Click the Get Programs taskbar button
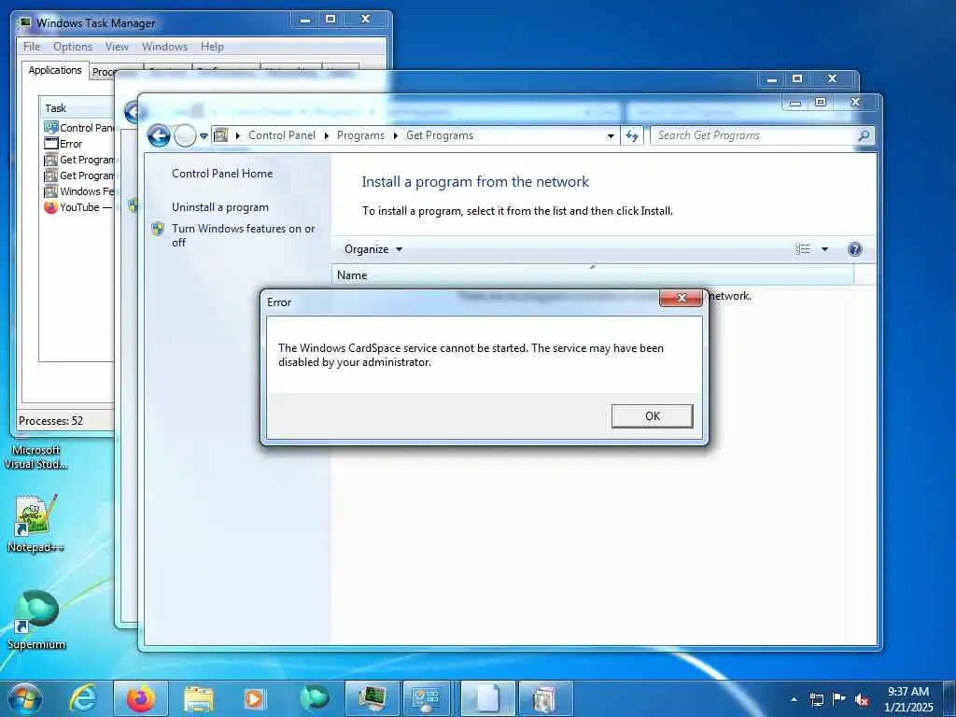 (545, 698)
